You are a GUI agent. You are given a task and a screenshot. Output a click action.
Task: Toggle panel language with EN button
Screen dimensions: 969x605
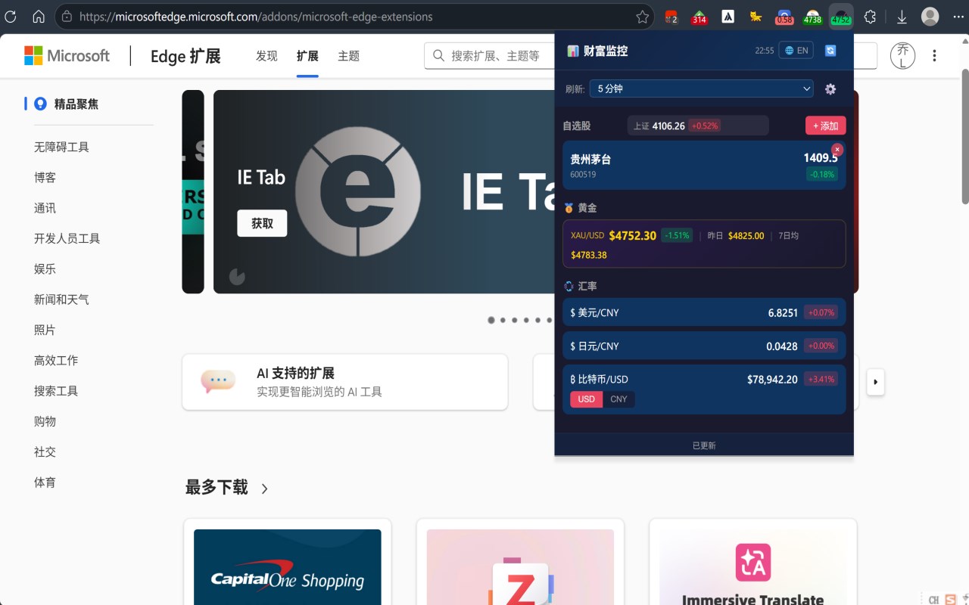click(796, 51)
